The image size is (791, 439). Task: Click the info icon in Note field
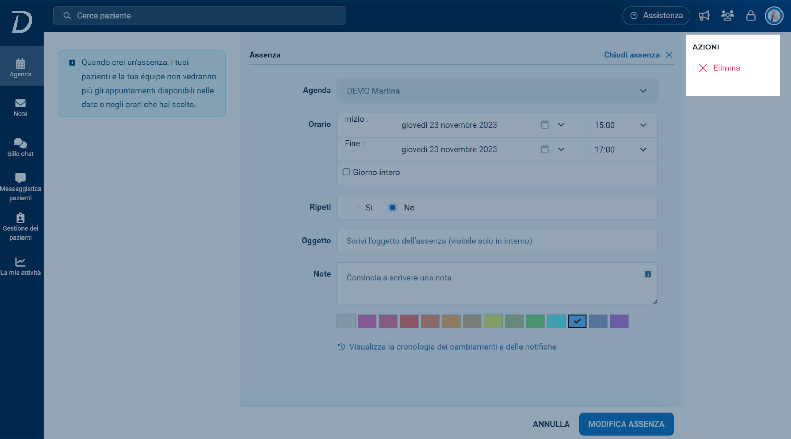coord(648,274)
